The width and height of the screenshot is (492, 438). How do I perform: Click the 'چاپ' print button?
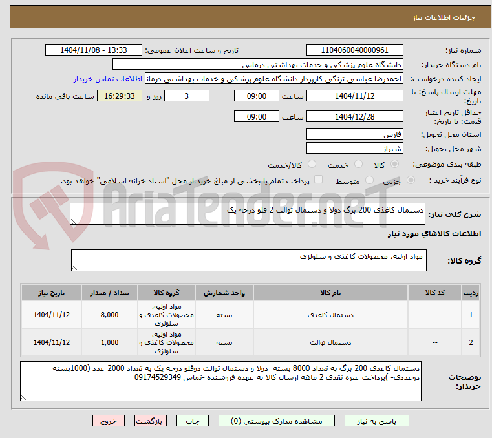point(193,421)
